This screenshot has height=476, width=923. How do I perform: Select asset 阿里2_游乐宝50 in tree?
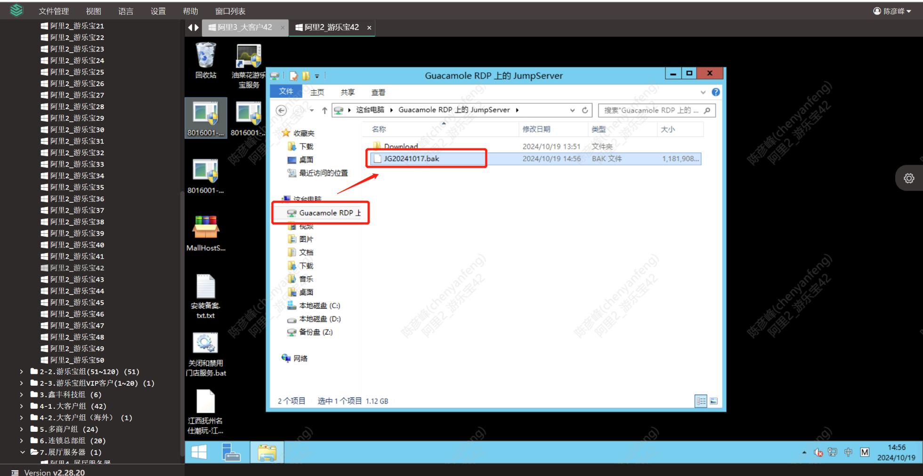73,360
